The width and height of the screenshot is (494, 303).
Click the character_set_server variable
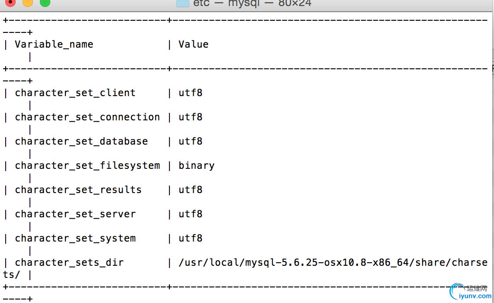[75, 214]
